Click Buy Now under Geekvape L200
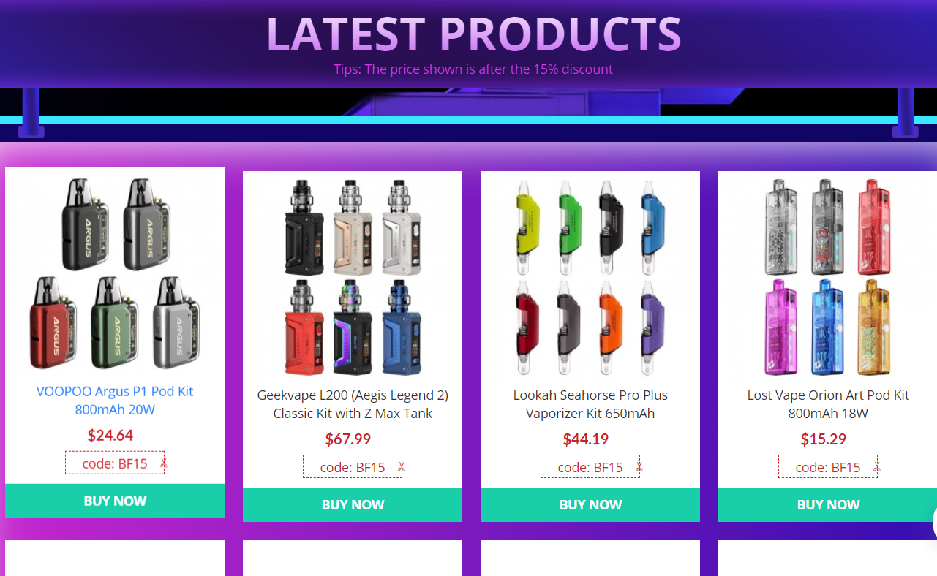This screenshot has height=576, width=937. tap(353, 504)
